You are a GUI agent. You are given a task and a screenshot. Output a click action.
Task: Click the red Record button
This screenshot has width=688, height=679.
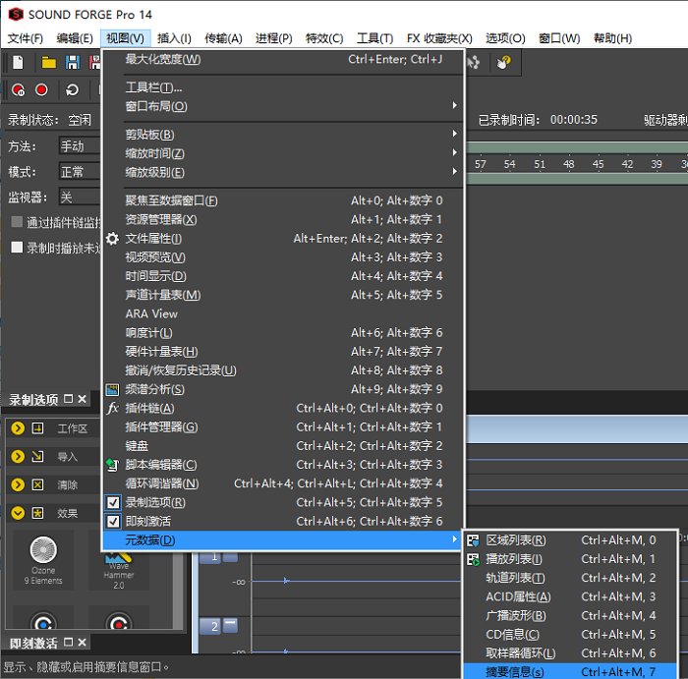[x=41, y=90]
